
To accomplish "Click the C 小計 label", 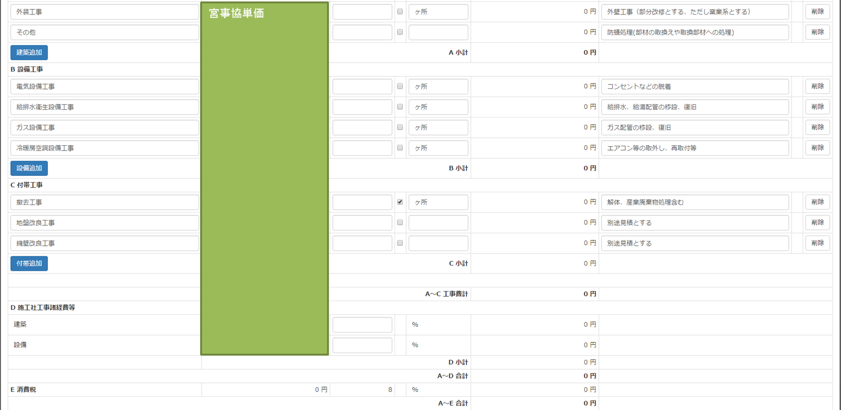I will (458, 263).
